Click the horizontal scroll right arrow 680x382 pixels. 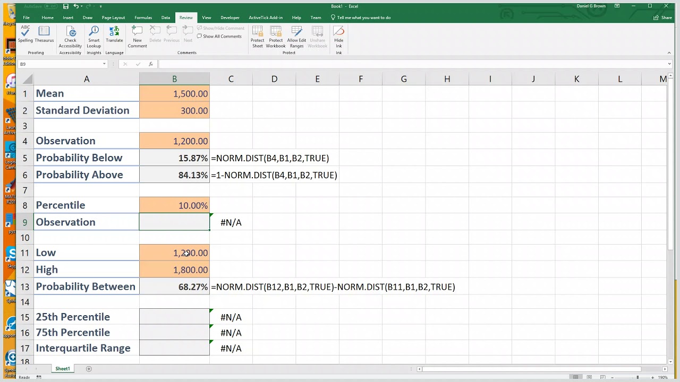[665, 369]
